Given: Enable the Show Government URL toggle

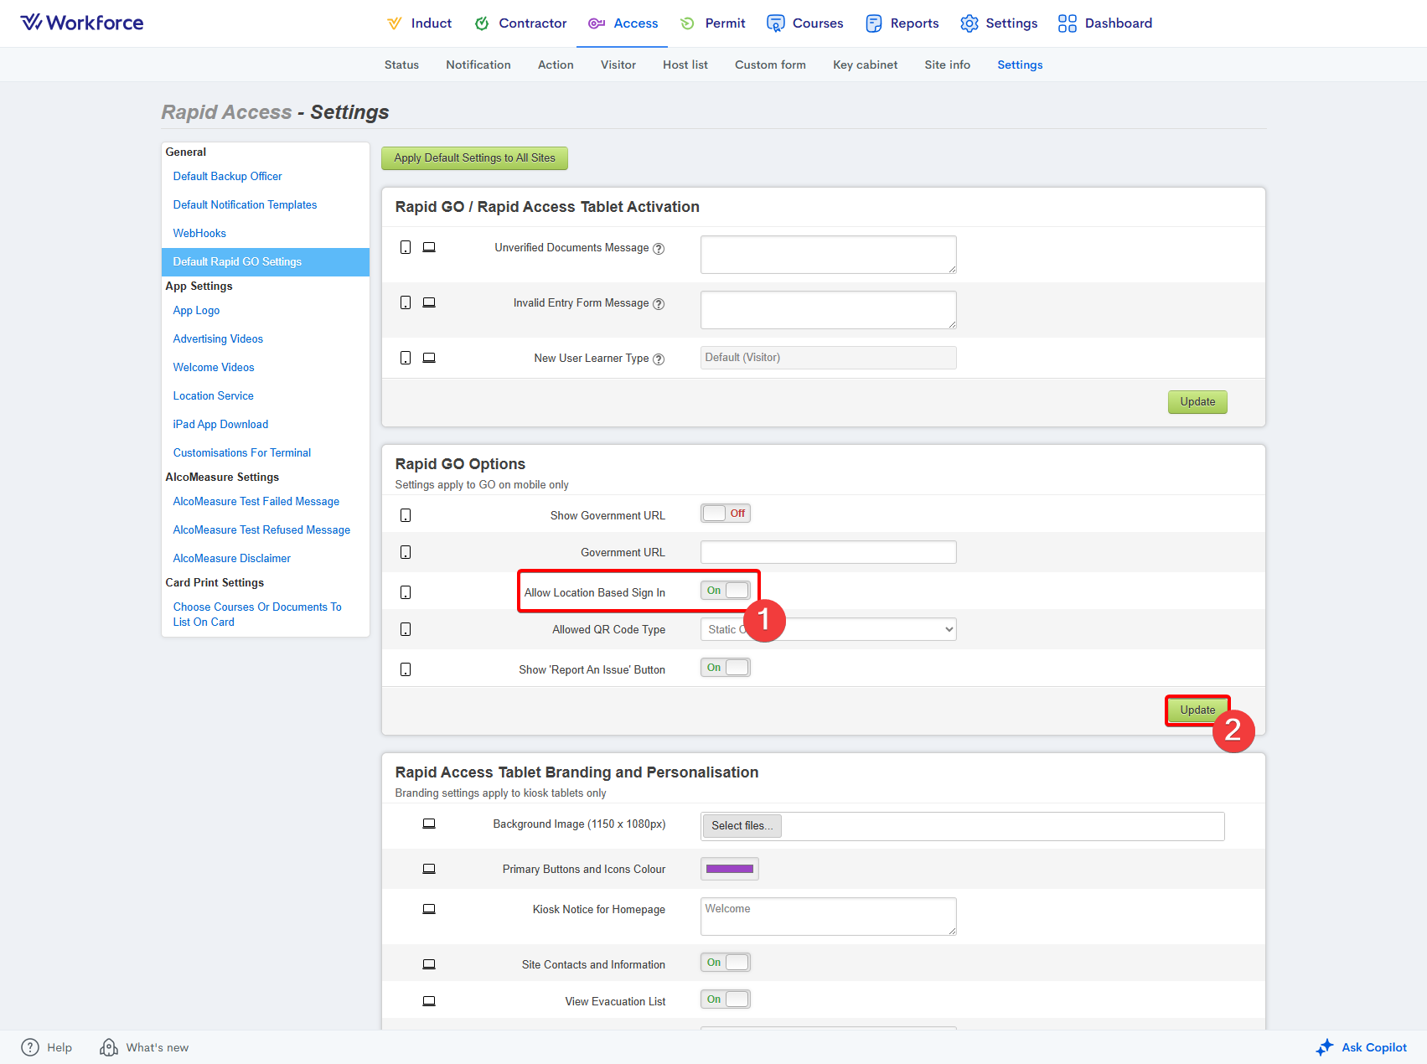Looking at the screenshot, I should click(x=726, y=514).
